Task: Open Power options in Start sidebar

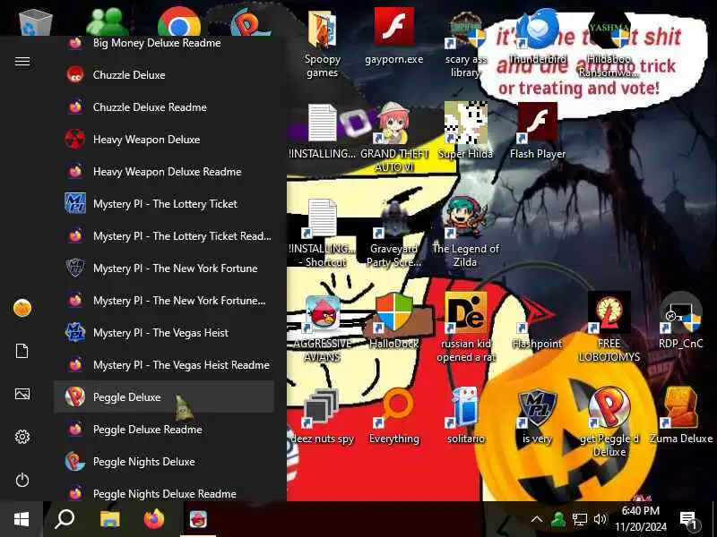Action: tap(22, 480)
